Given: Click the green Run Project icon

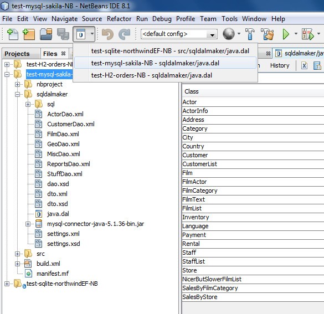Looking at the screenshot, I should pos(286,34).
